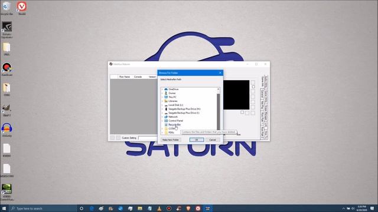This screenshot has height=212, width=378.
Task: Select the Control Panel icon in tree
Action: click(166, 121)
